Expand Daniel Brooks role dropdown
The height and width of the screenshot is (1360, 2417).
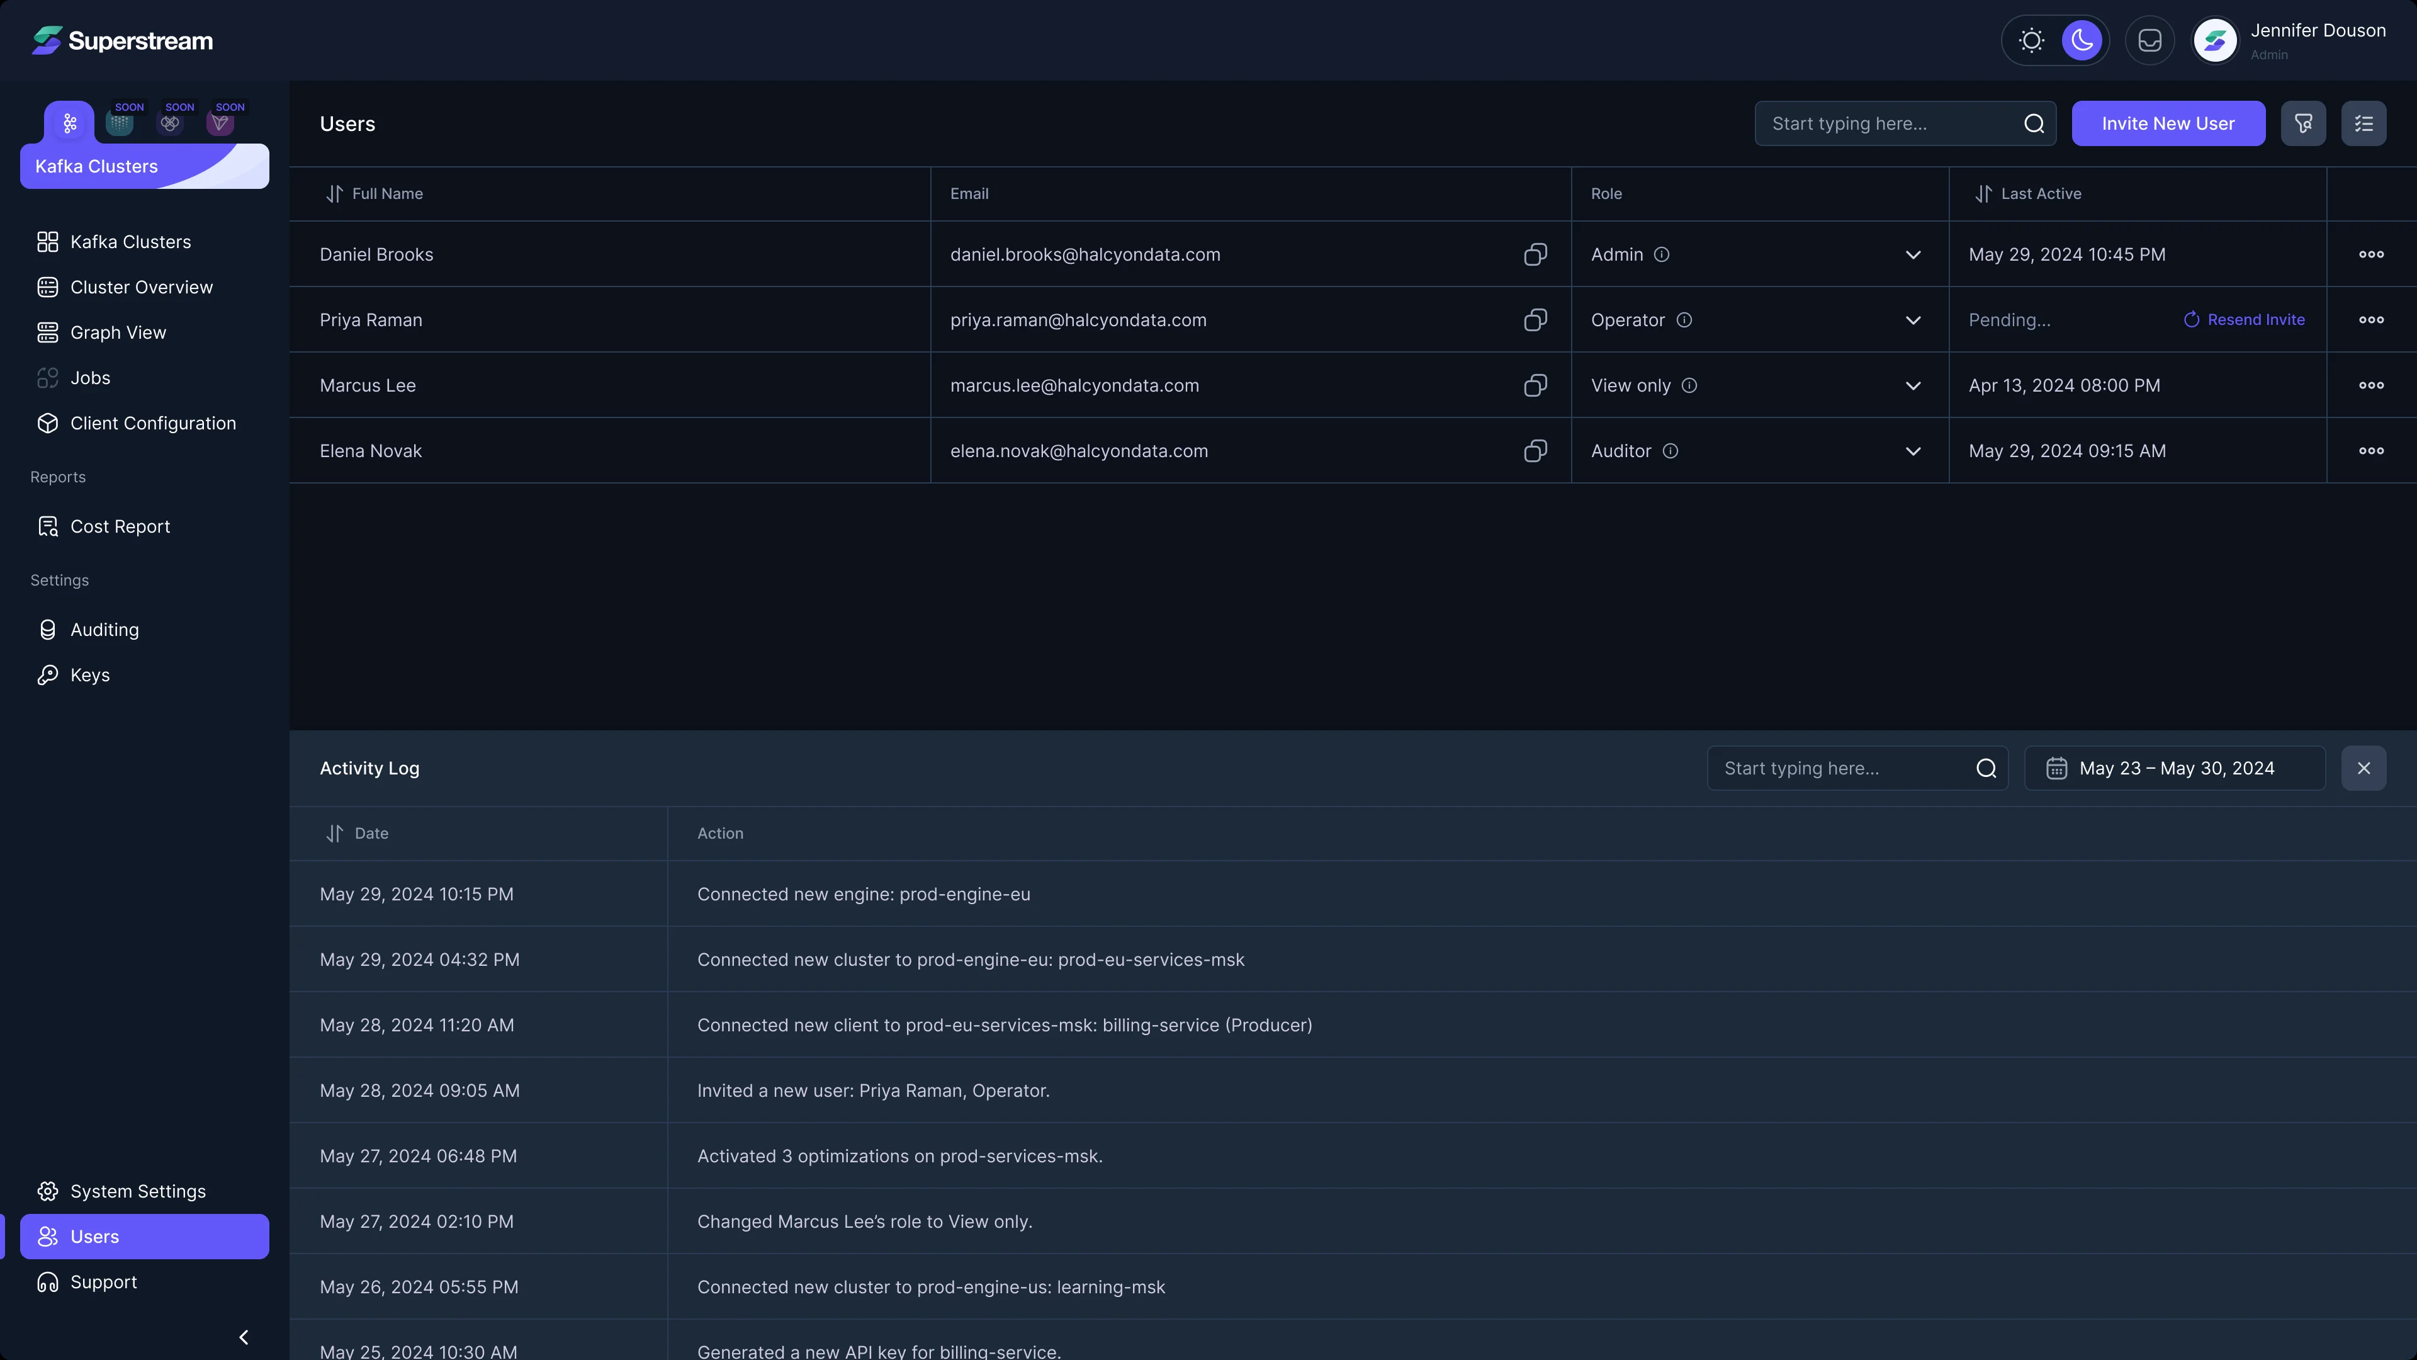pos(1913,254)
